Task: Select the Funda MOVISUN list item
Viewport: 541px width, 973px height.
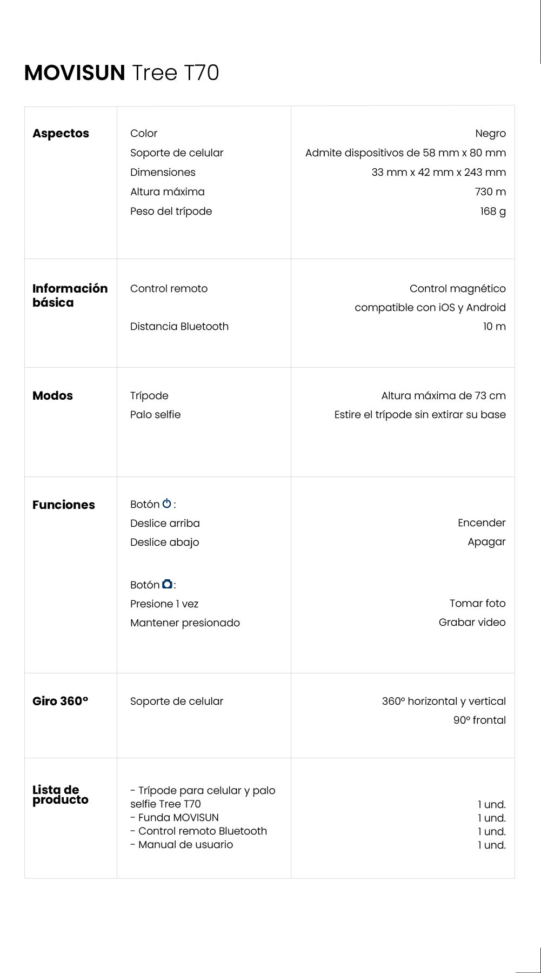Action: tap(174, 817)
